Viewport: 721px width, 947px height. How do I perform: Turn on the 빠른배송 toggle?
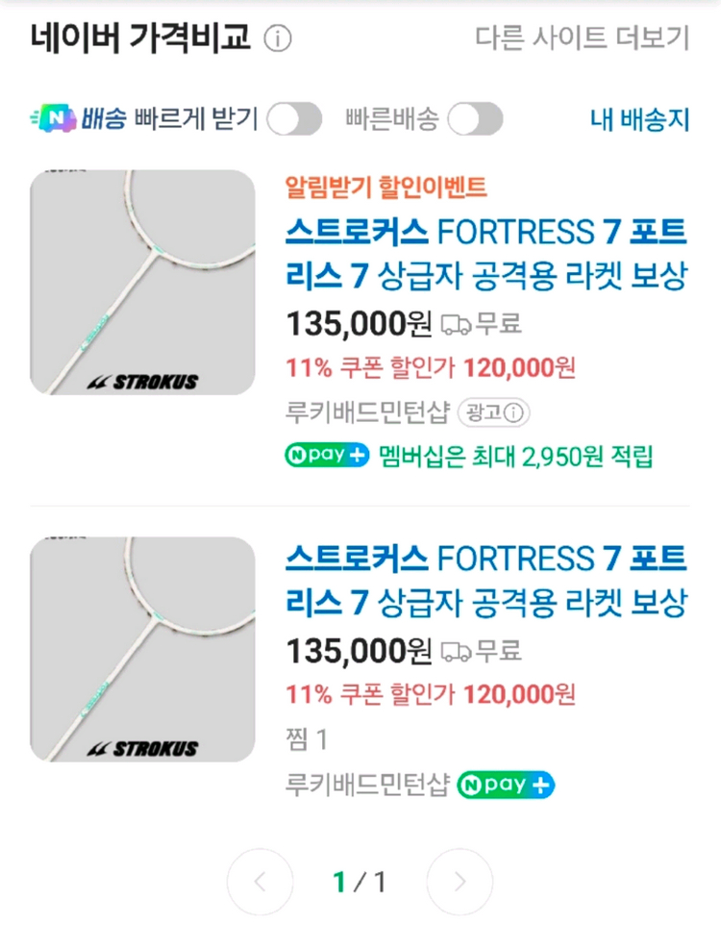(475, 119)
